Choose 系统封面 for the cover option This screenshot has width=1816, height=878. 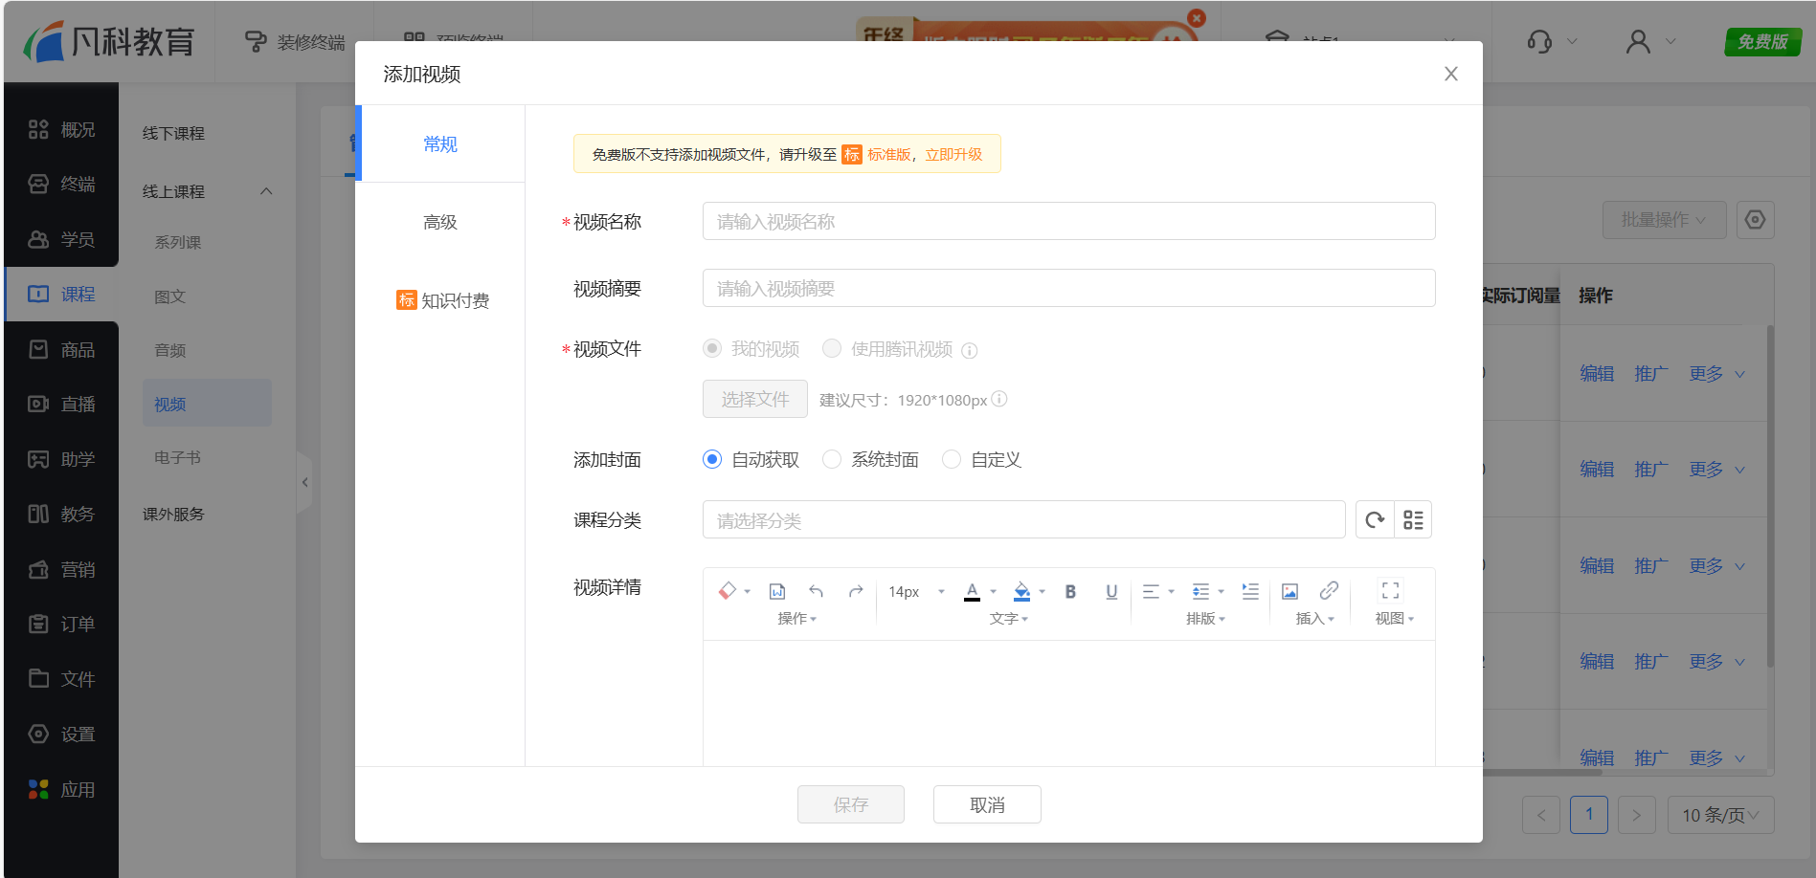click(832, 459)
